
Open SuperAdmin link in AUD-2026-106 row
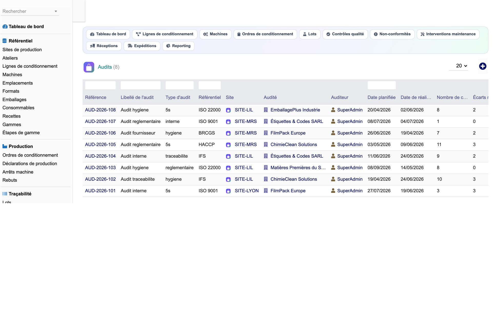[350, 133]
